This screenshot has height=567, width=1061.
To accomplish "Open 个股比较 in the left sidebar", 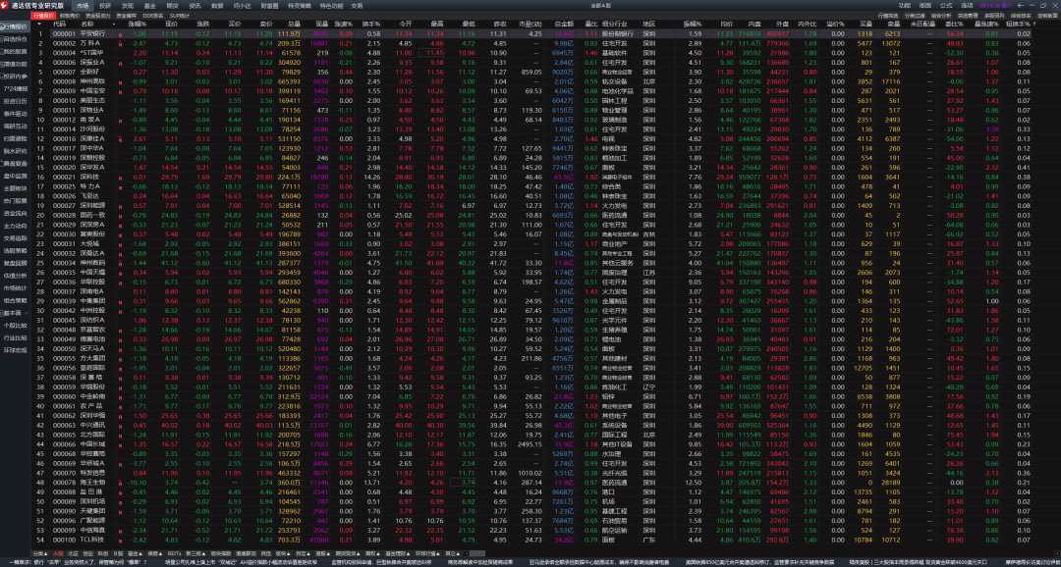I will 15,324.
